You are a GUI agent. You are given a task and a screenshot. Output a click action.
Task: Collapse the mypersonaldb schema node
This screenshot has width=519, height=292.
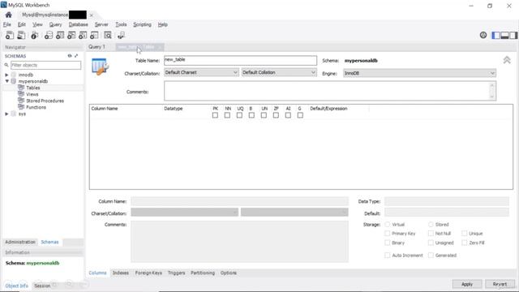click(6, 81)
